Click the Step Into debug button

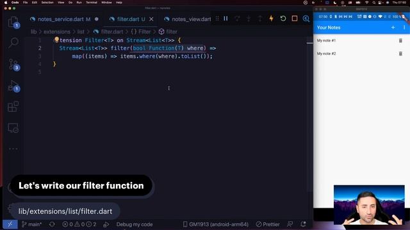(x=249, y=19)
